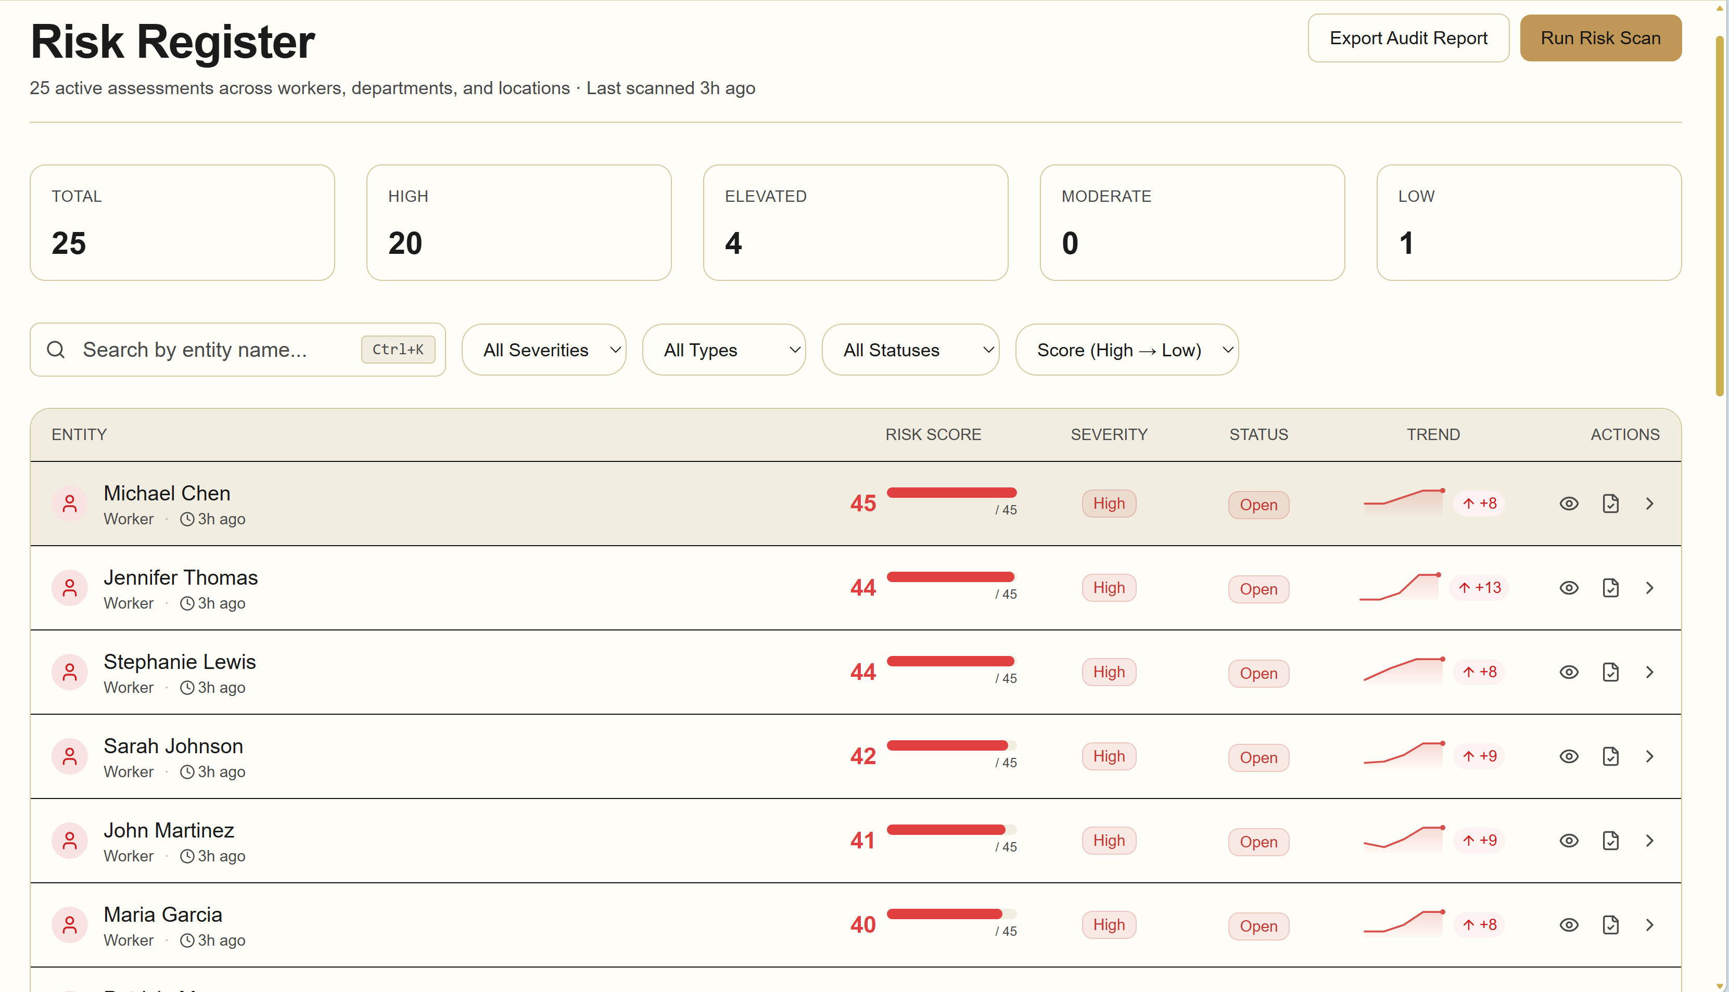Click the search magnifier icon
Viewport: 1729px width, 992px height.
(x=56, y=350)
